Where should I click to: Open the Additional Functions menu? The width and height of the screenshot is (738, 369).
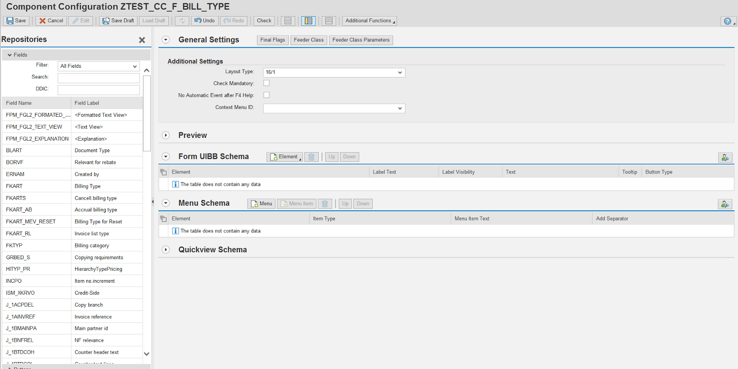[369, 21]
